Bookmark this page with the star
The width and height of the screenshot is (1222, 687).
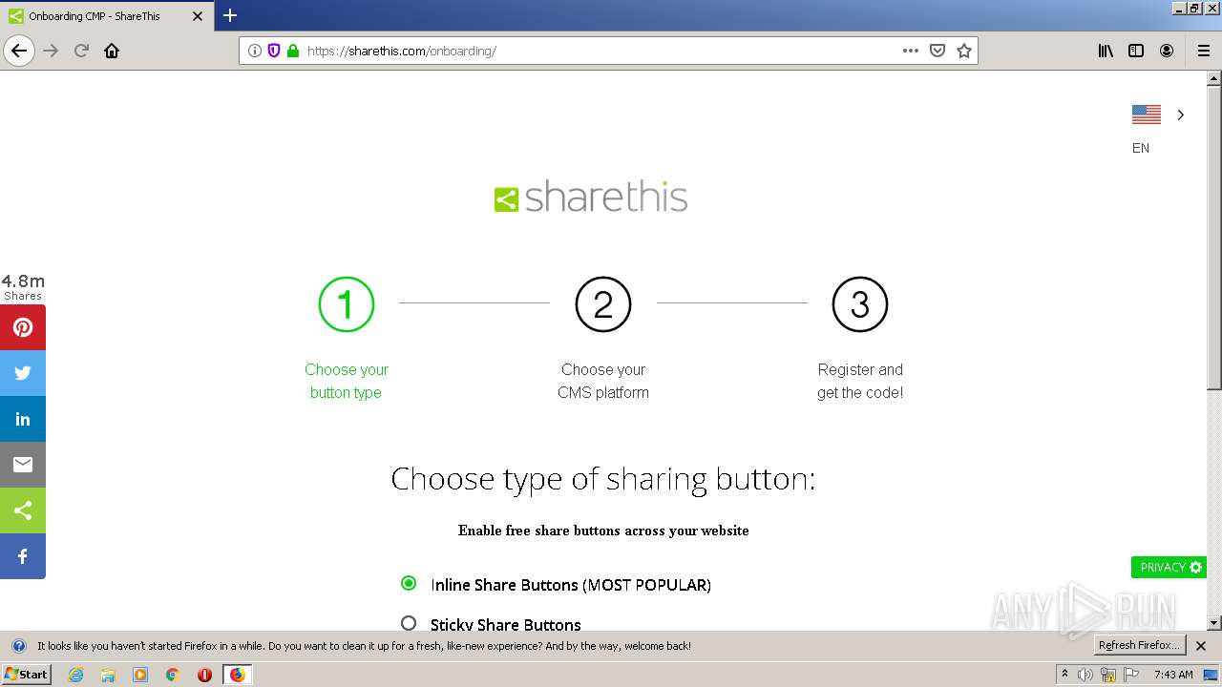964,51
